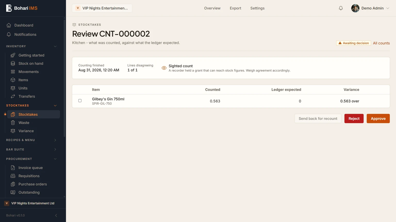Switch to the Settings tab
Image resolution: width=396 pixels, height=222 pixels.
click(x=257, y=8)
